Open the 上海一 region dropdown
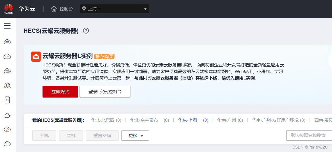 tap(114, 9)
